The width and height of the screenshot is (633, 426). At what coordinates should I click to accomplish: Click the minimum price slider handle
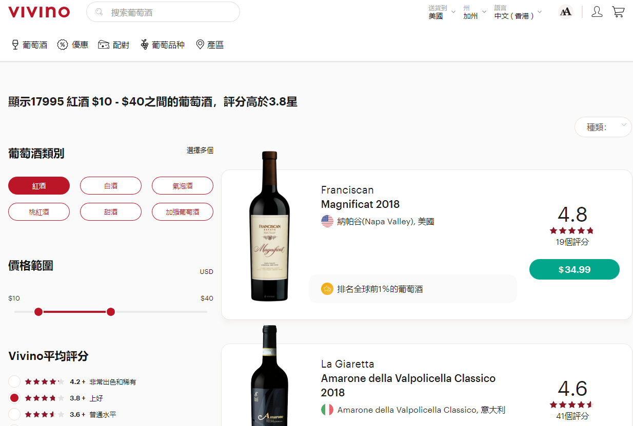[38, 312]
